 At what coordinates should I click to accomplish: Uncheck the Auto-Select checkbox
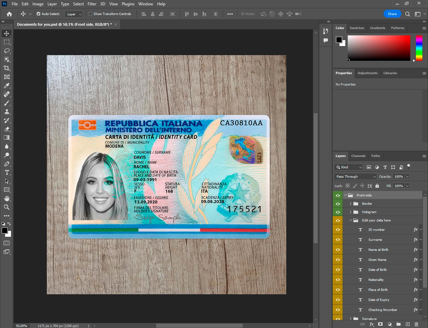coord(39,14)
